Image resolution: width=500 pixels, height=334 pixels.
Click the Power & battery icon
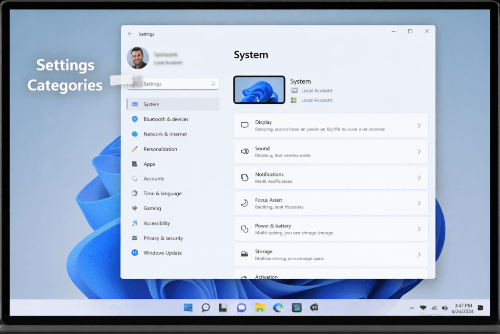[245, 229]
